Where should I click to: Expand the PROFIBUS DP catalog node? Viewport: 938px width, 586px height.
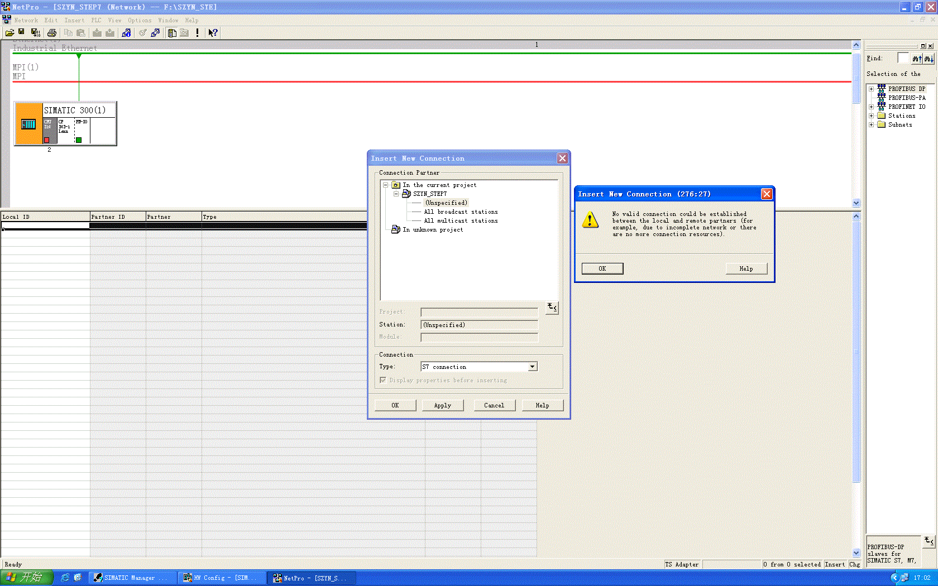[x=871, y=89]
